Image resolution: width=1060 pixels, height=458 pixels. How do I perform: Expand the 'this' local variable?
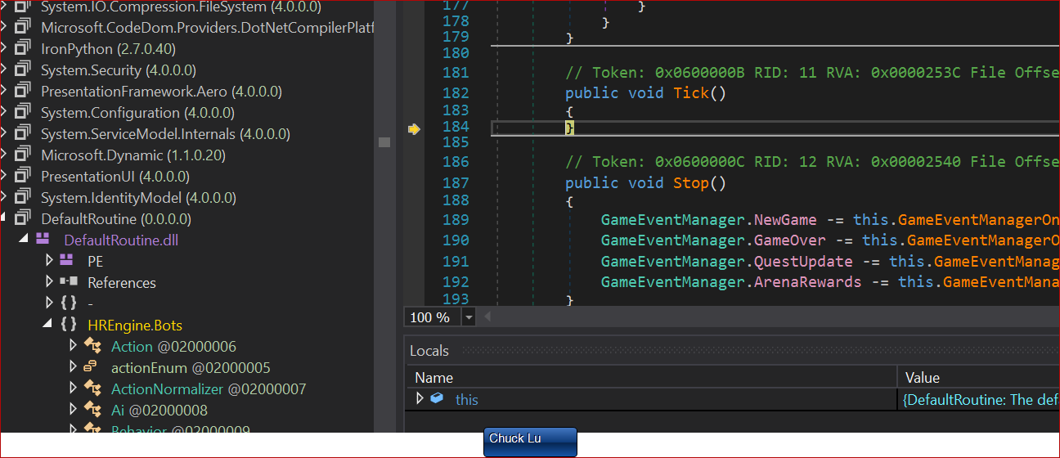pos(420,398)
